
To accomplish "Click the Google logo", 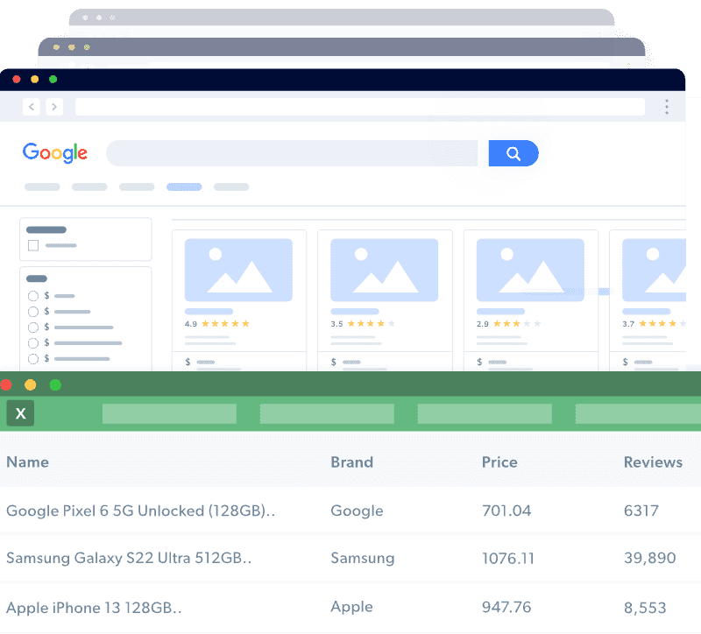I will [55, 153].
